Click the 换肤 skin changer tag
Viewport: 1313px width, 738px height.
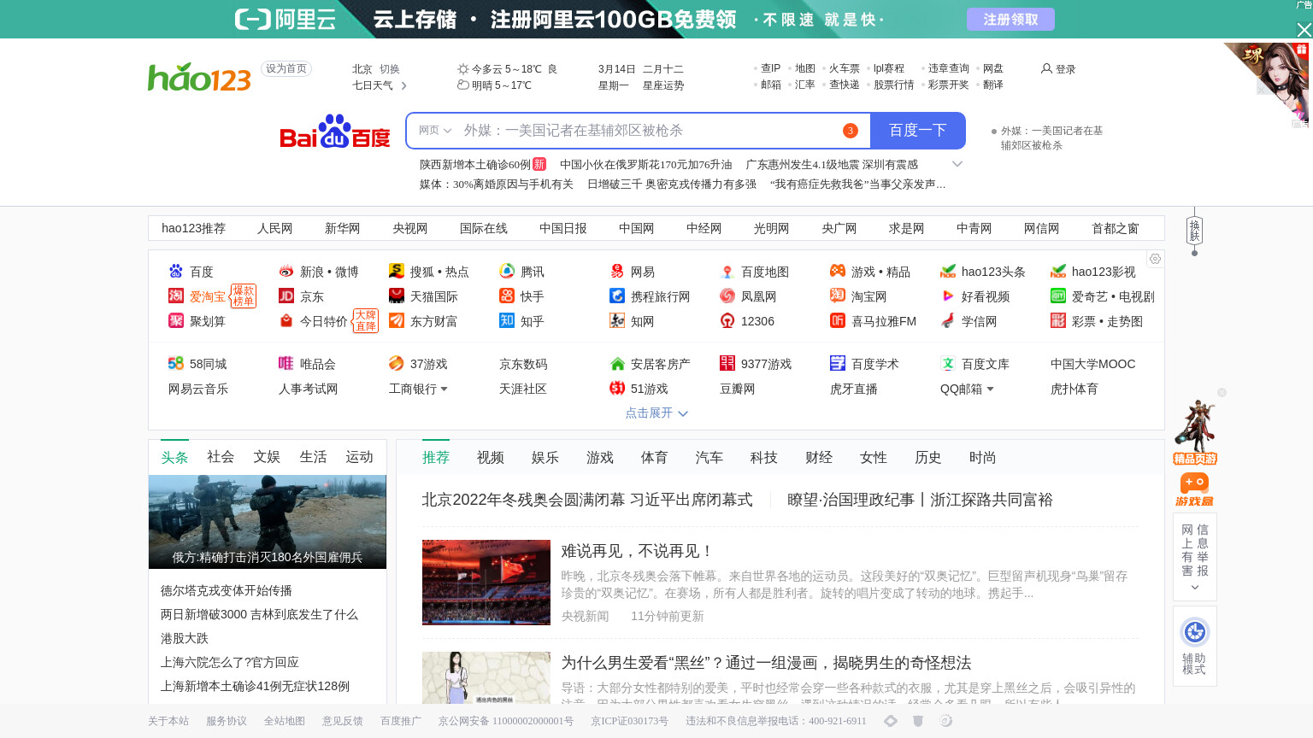1194,231
